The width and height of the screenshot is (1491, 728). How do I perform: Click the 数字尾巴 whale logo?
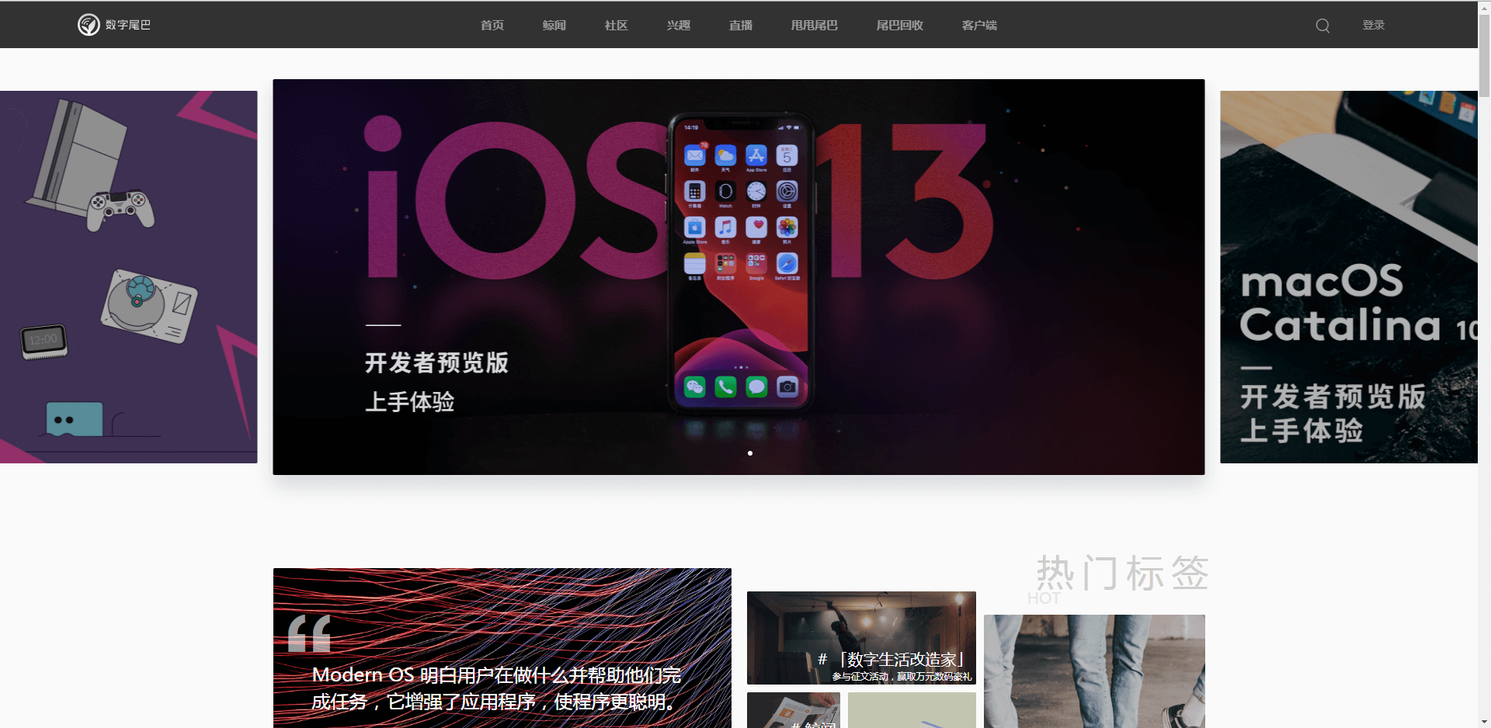(88, 24)
